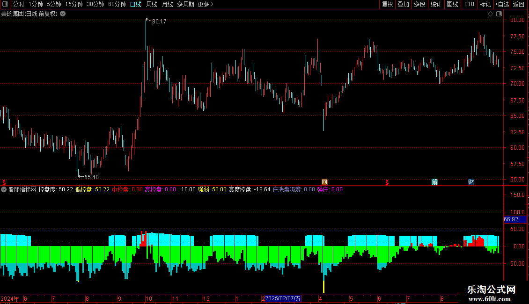Switch to the 周线 weekly chart
The height and width of the screenshot is (304, 529).
(152, 4)
